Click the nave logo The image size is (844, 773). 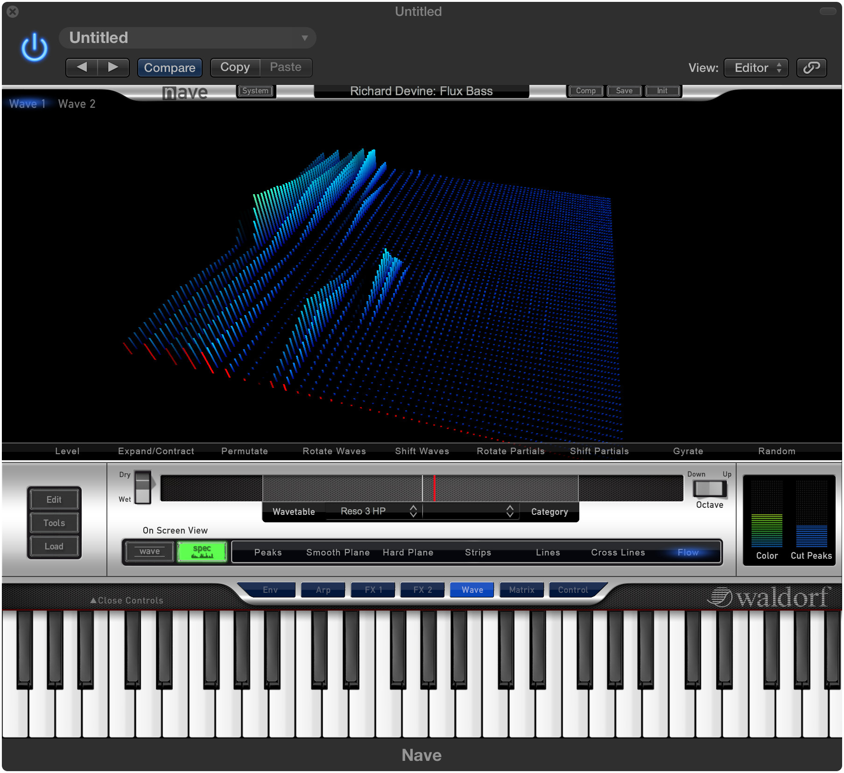coord(185,92)
